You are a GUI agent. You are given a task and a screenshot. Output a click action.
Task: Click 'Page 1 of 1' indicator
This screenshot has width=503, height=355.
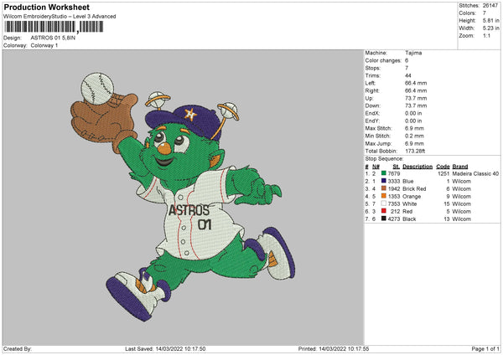[x=485, y=349]
